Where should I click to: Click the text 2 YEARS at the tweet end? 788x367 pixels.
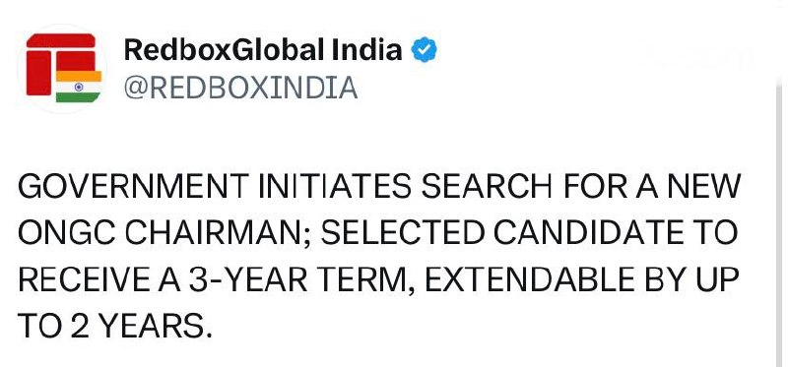tap(135, 326)
